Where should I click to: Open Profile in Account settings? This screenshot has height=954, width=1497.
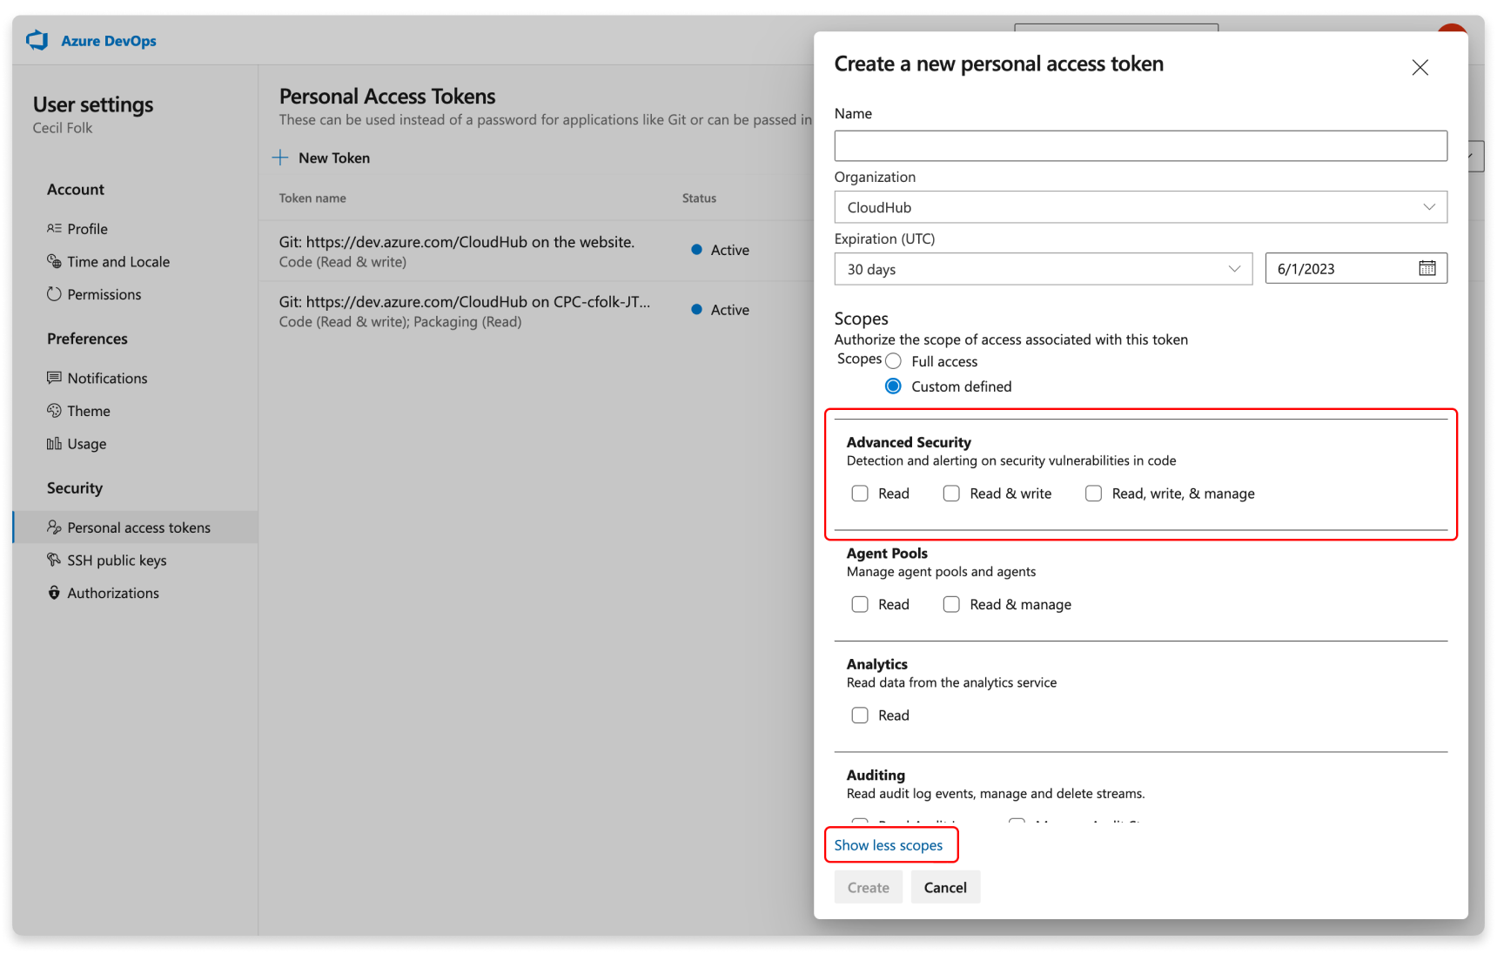[x=87, y=229]
